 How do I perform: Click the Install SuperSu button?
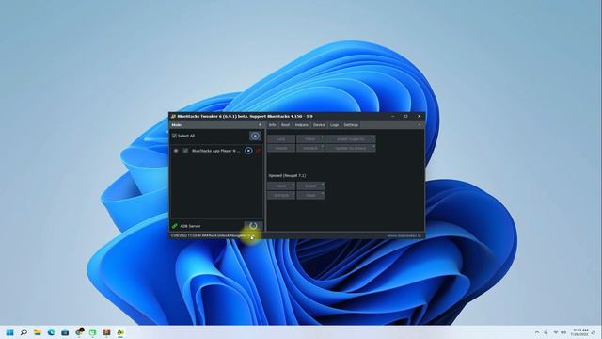[351, 138]
